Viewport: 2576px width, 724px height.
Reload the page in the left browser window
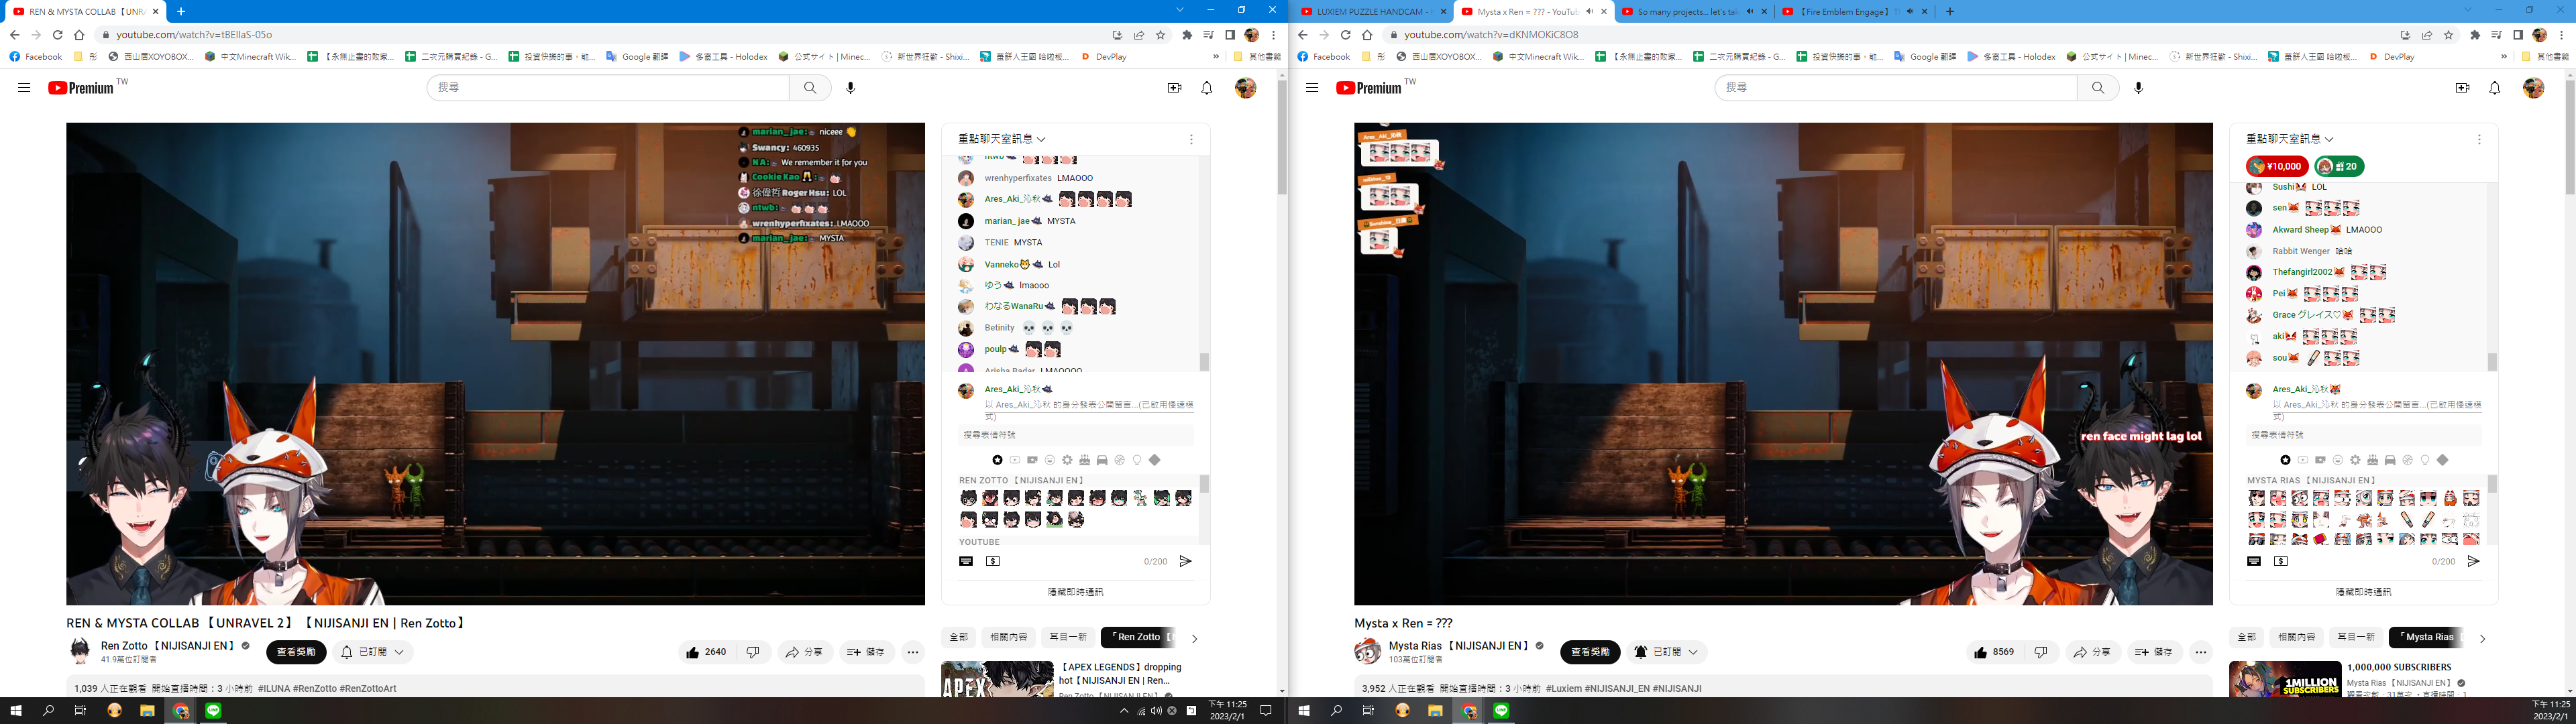click(57, 35)
